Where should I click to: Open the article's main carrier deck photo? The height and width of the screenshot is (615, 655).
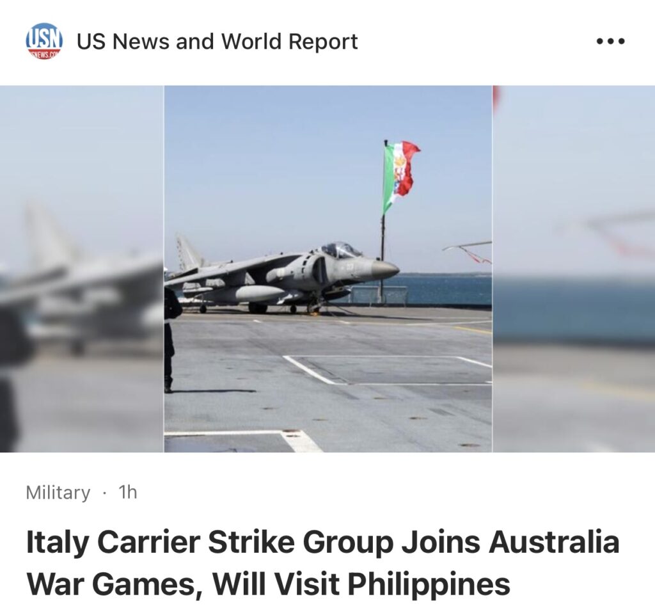tap(328, 269)
